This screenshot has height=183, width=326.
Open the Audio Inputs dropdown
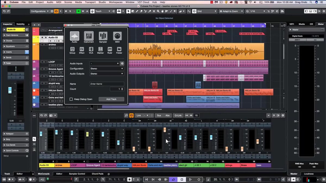105,63
